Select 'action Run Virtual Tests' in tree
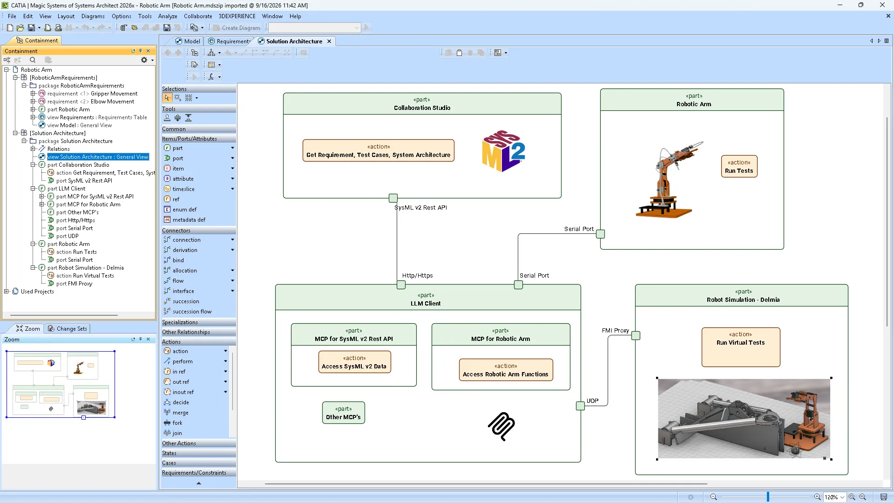894x503 pixels. click(85, 276)
